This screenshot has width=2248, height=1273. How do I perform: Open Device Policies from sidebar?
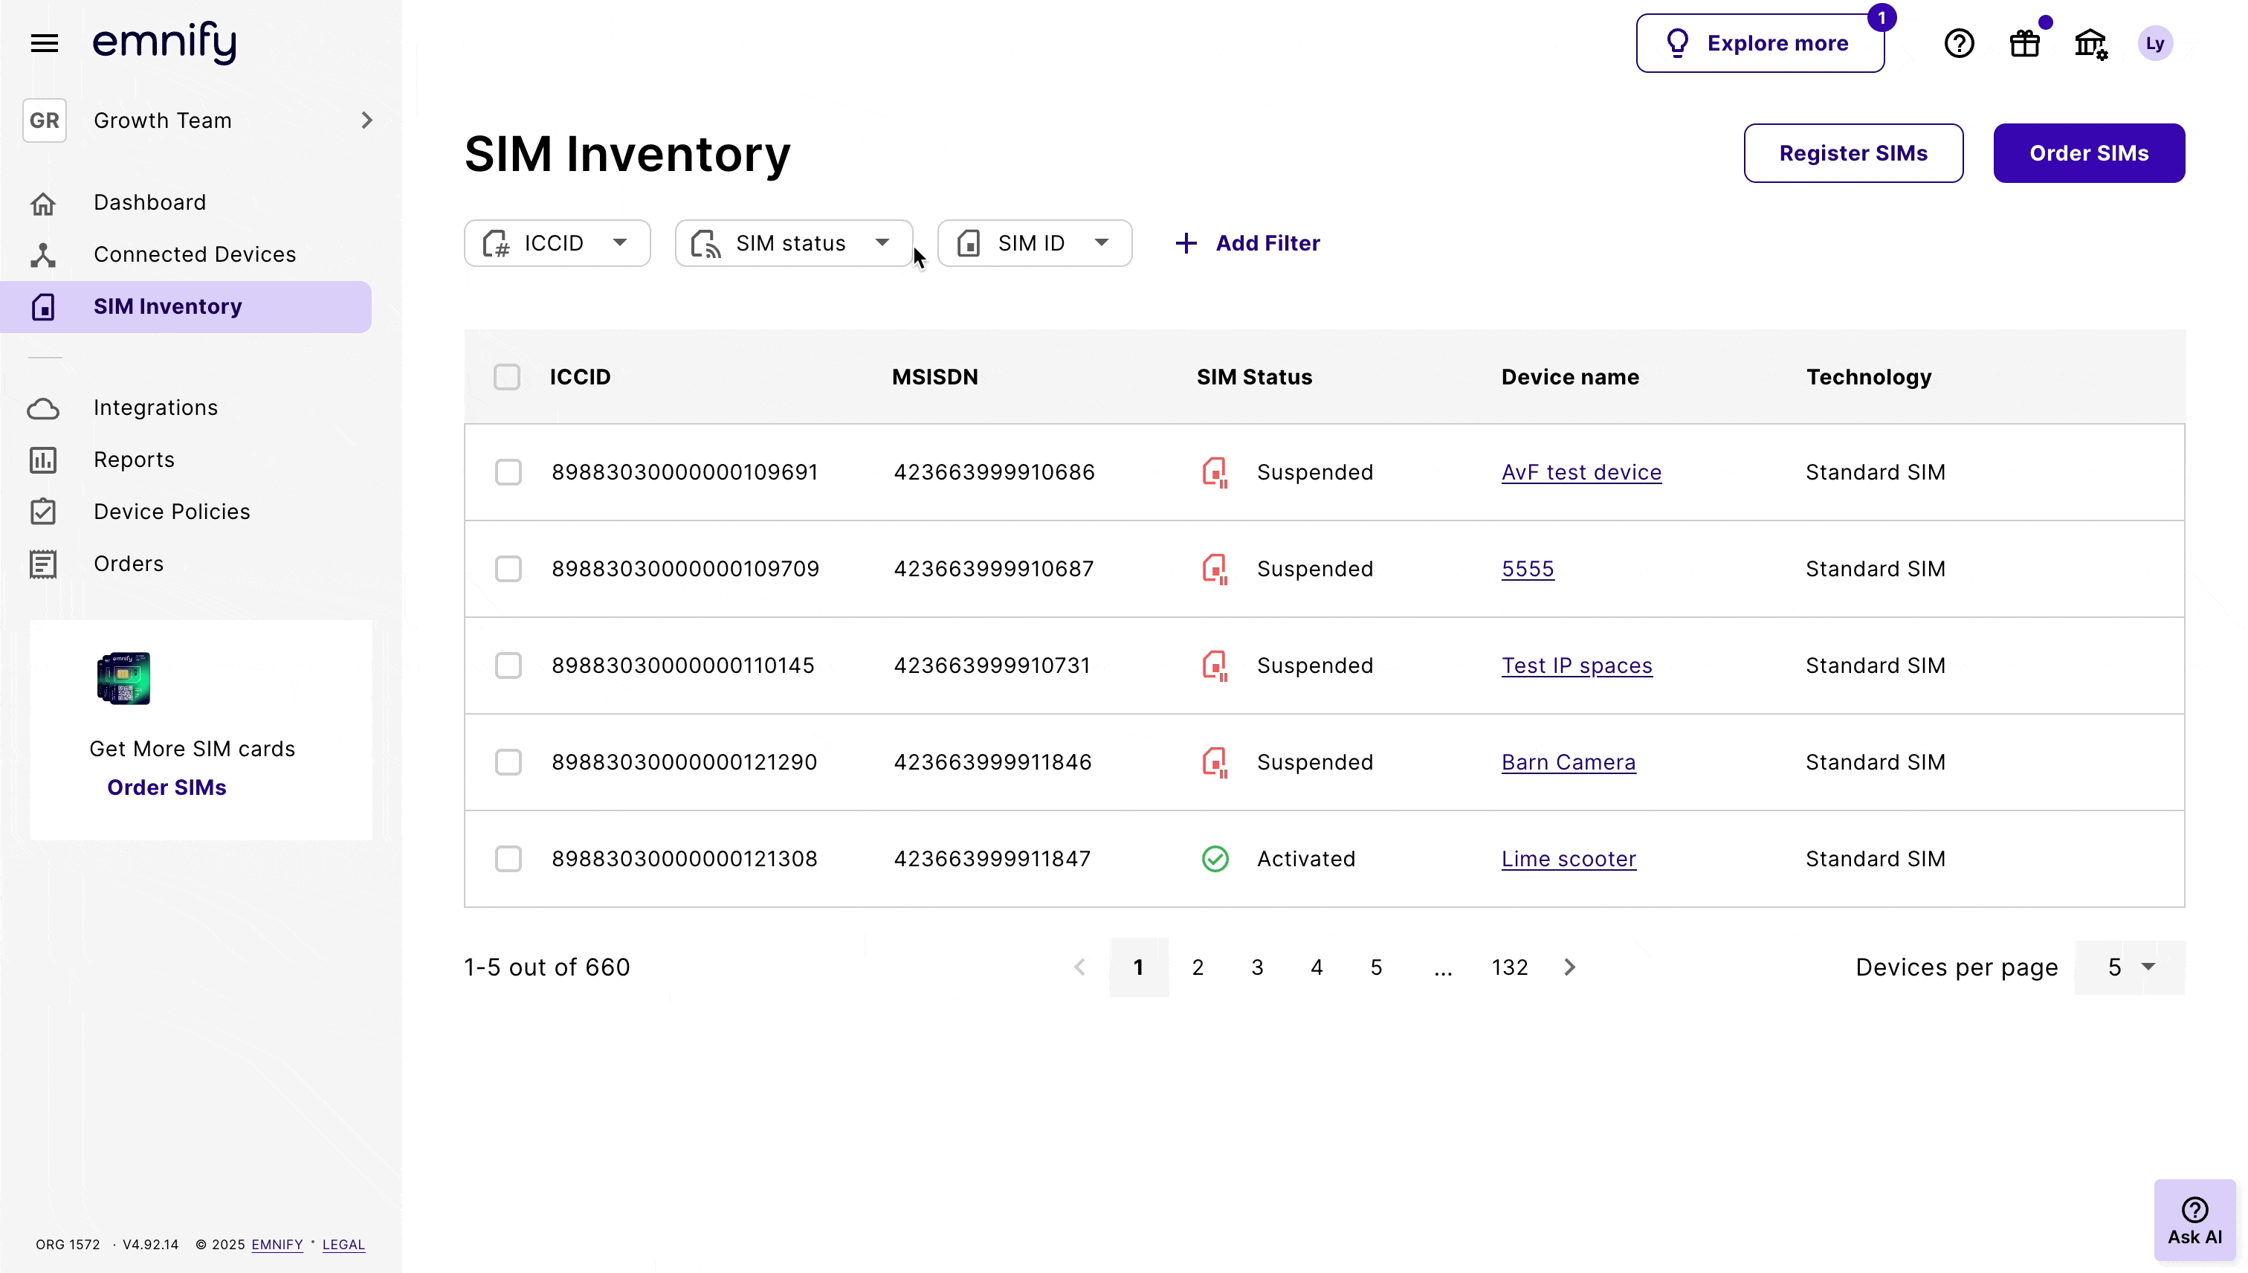[x=171, y=512]
